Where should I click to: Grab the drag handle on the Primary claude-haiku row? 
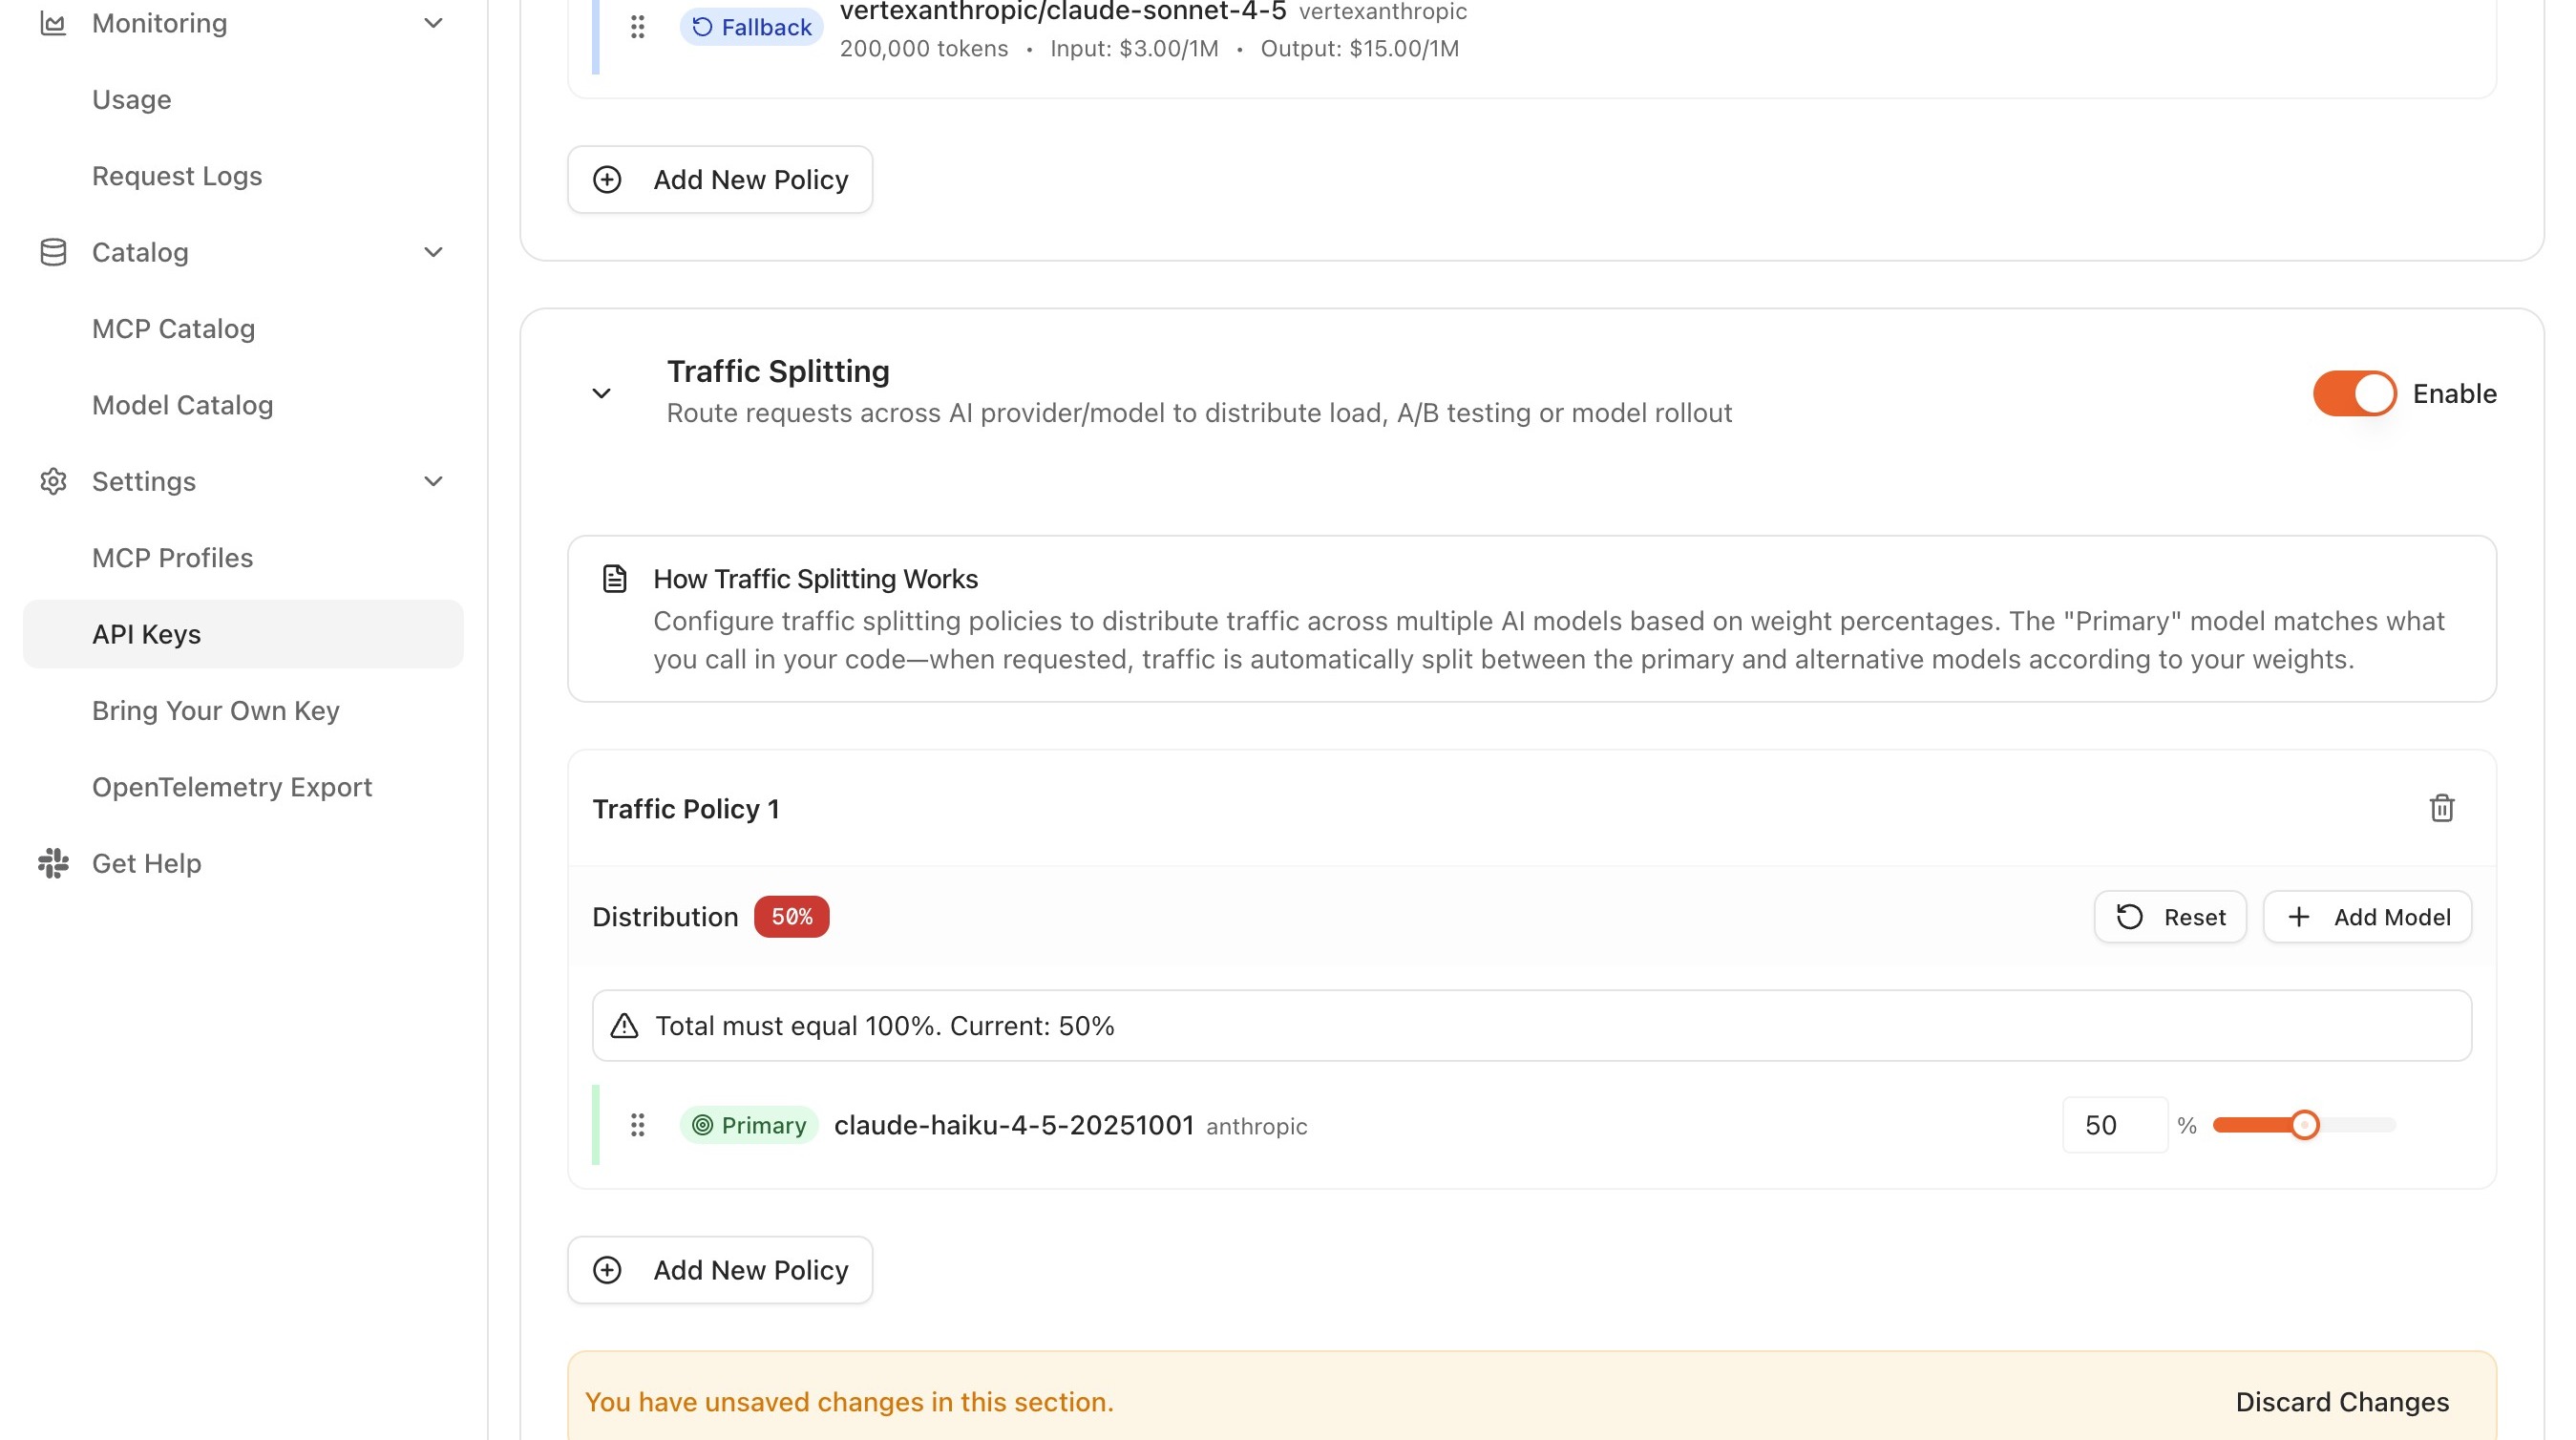coord(637,1125)
